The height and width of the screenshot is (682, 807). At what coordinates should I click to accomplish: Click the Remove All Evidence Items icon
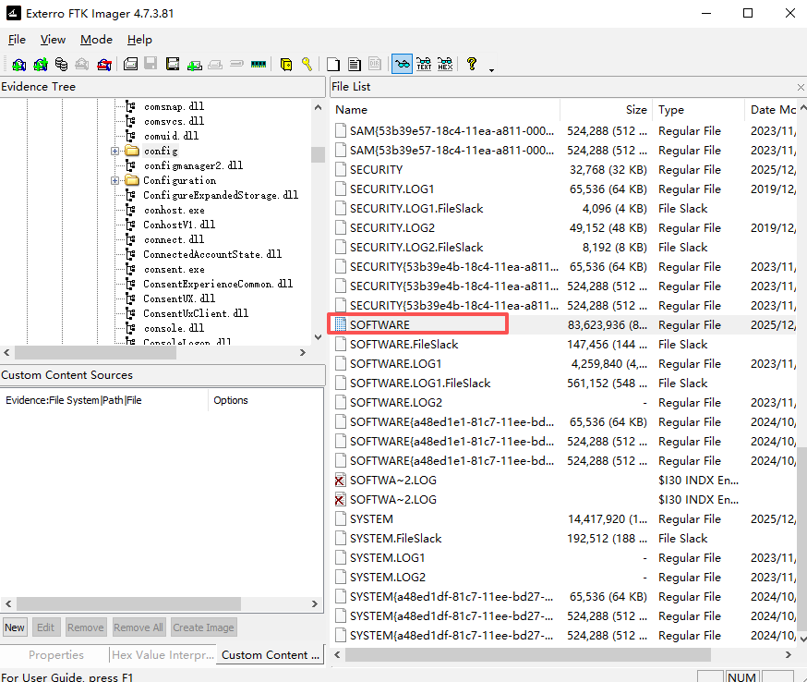[x=104, y=65]
